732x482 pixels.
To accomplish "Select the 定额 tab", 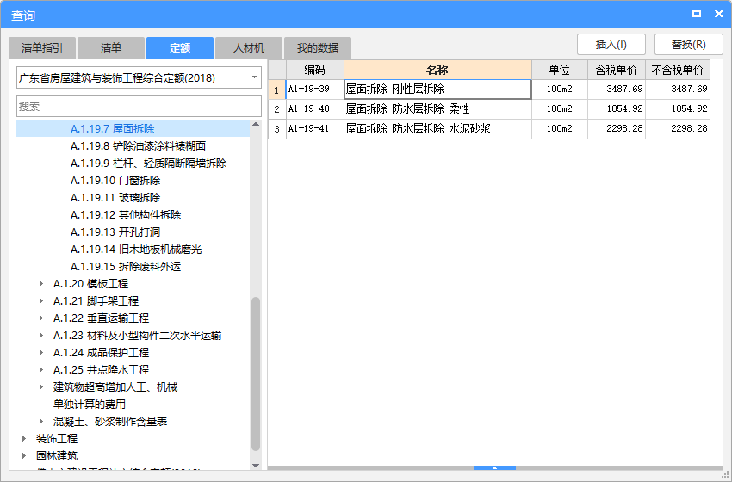I will (180, 47).
